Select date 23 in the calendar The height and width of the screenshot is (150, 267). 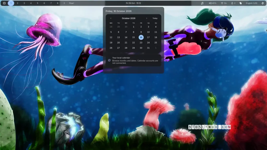coord(141,42)
